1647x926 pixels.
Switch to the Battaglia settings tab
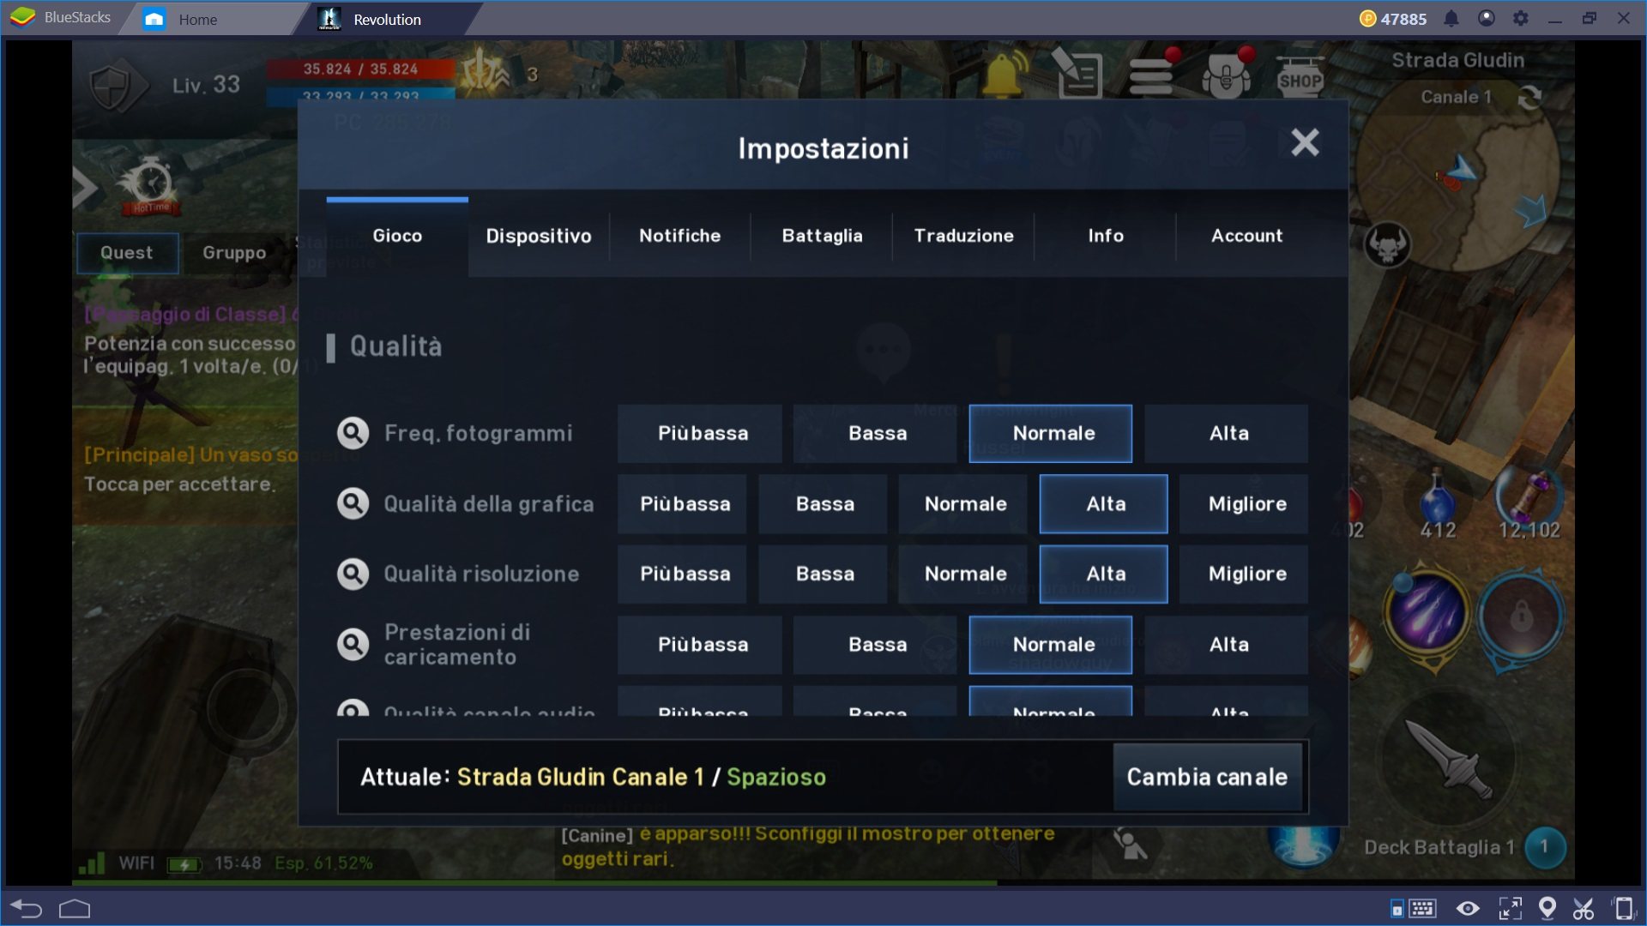[x=823, y=234]
